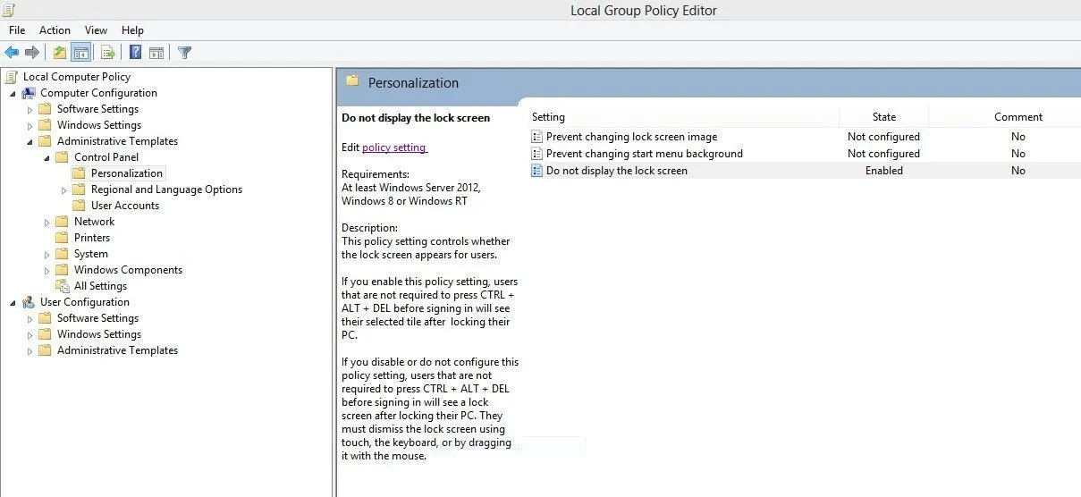The height and width of the screenshot is (497, 1081).
Task: Go up one level using folder icon
Action: point(60,53)
